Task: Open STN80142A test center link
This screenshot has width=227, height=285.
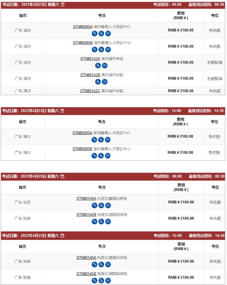Action: pos(90,59)
